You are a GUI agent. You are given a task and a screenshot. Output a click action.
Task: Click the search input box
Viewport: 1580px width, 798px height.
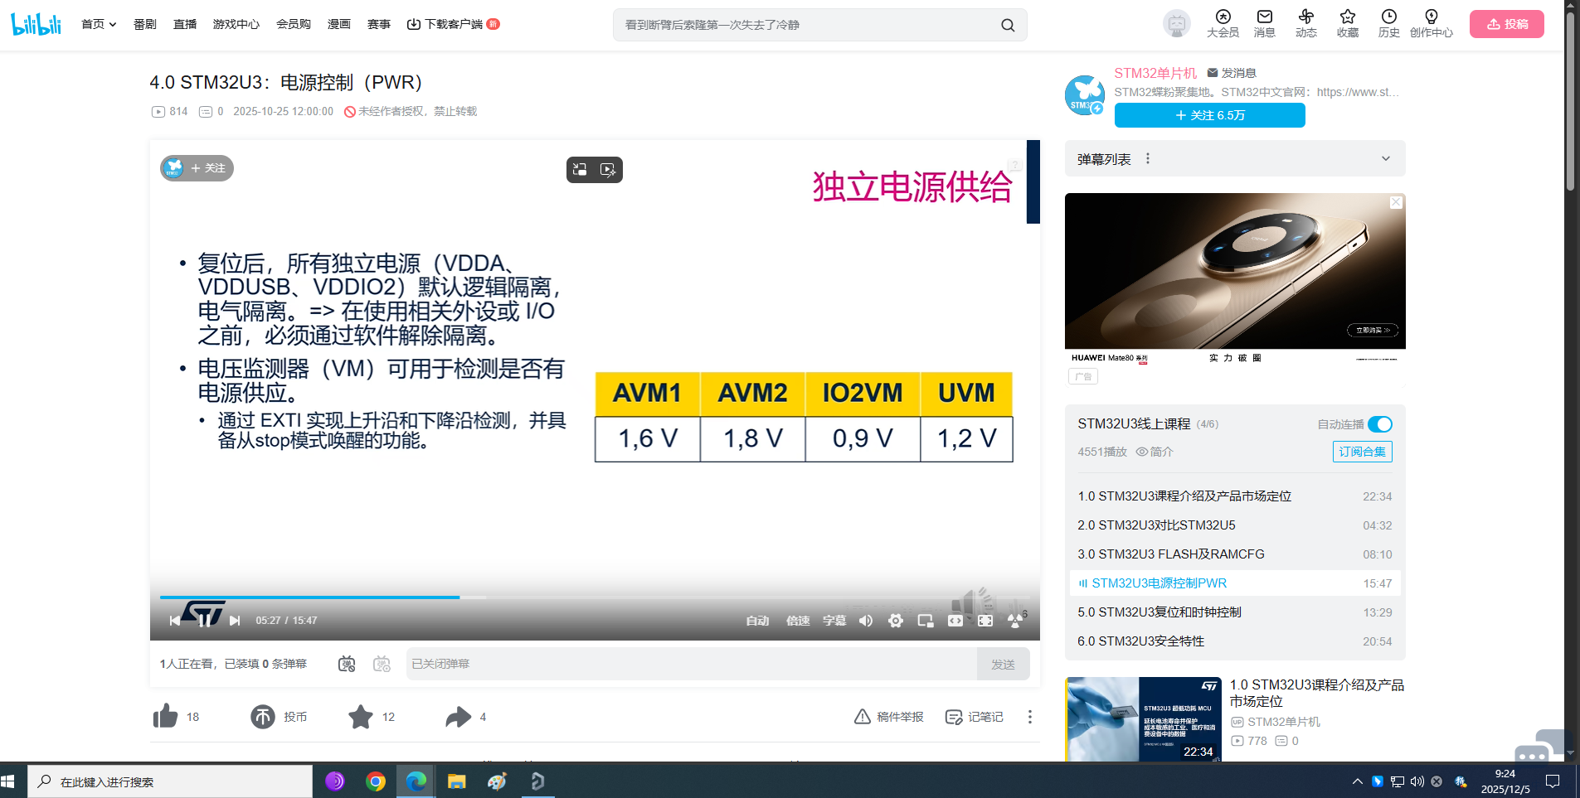point(809,25)
